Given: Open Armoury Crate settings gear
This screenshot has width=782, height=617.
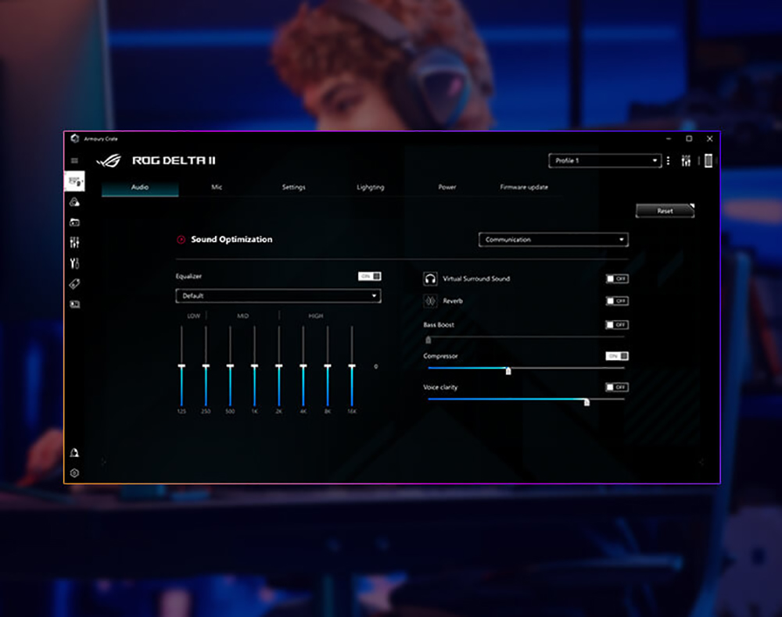Looking at the screenshot, I should pyautogui.click(x=76, y=471).
